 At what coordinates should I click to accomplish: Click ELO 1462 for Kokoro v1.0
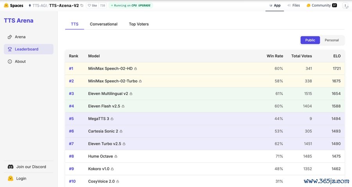click(336, 169)
